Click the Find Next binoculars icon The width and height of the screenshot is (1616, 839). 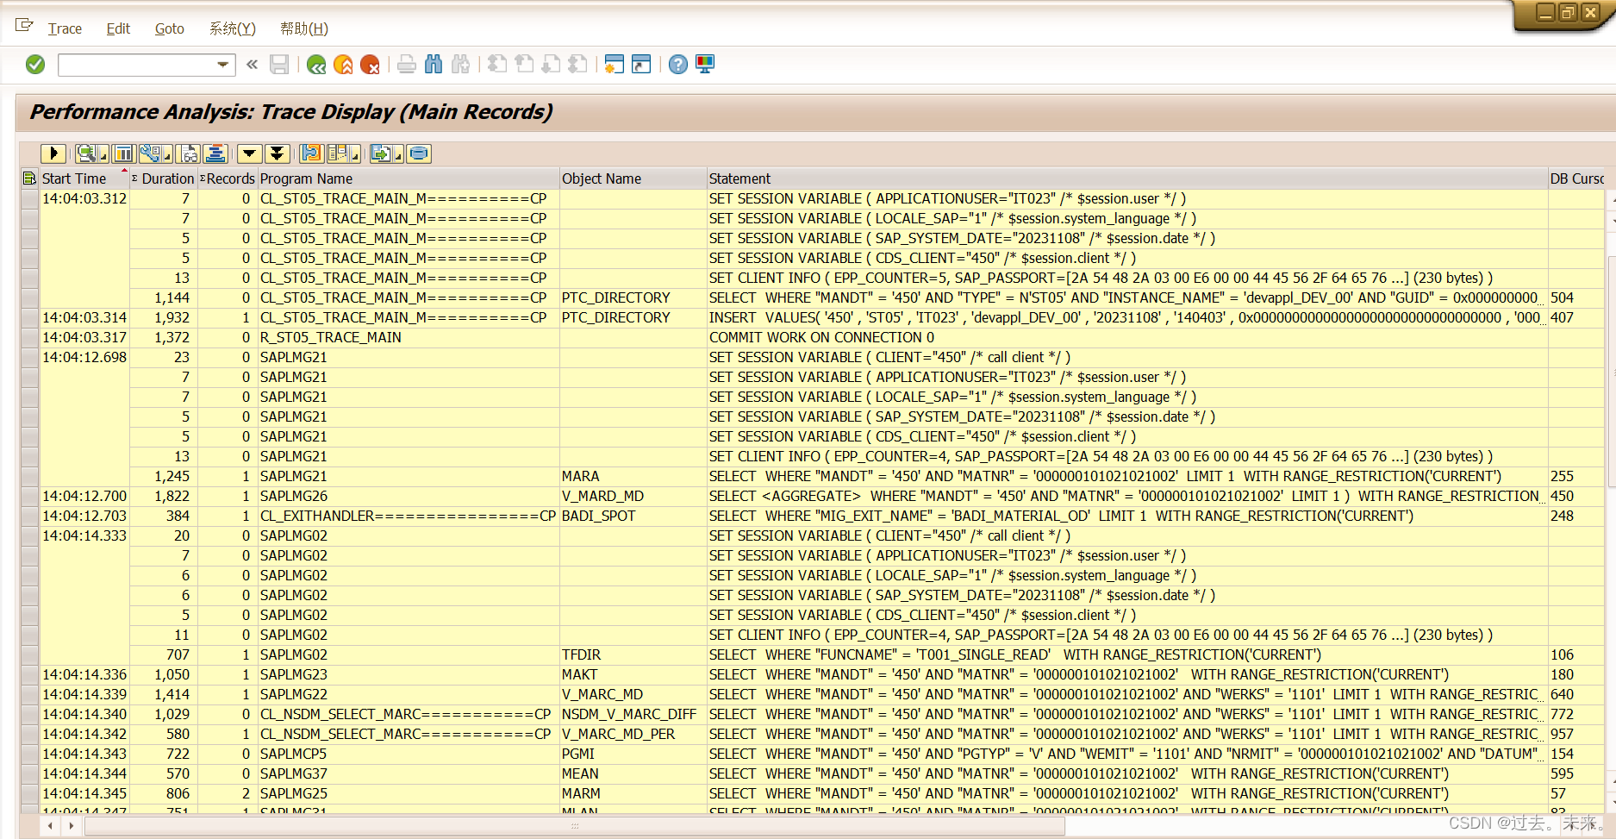click(x=461, y=65)
